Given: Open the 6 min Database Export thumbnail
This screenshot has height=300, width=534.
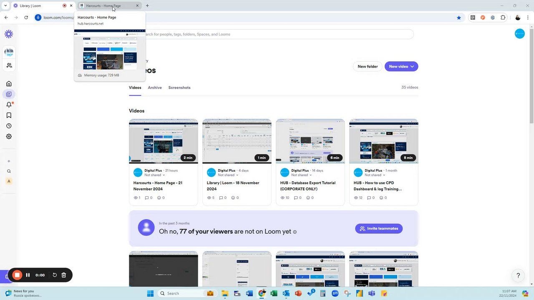Looking at the screenshot, I should (310, 141).
